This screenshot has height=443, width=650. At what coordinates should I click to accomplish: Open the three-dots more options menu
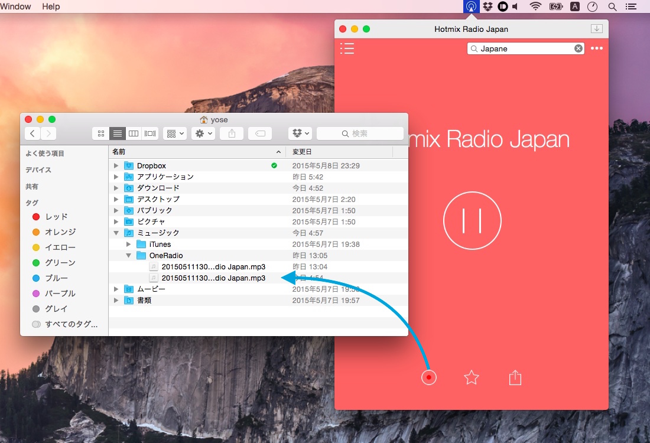597,48
